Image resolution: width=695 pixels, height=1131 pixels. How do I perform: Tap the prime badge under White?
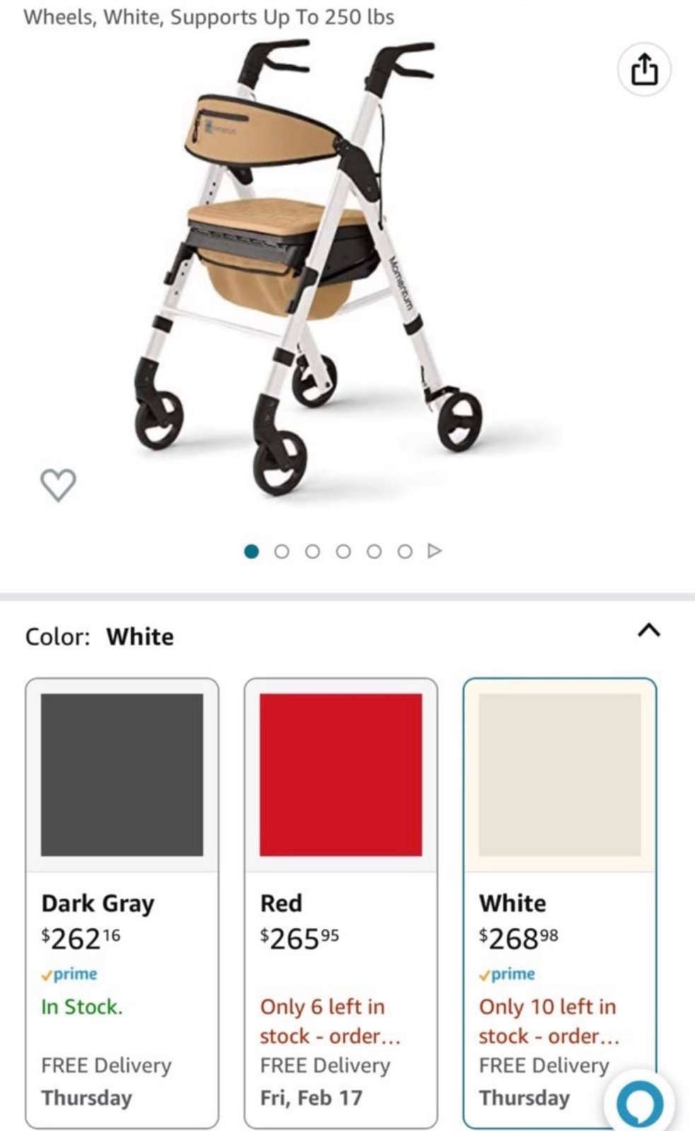tap(508, 974)
